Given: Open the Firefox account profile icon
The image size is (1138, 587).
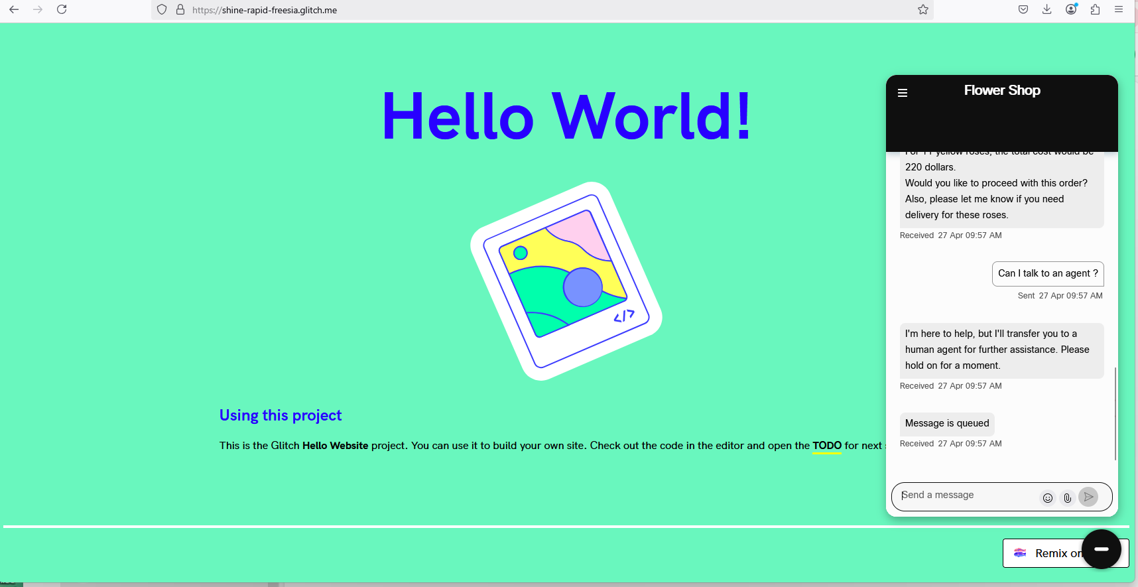Looking at the screenshot, I should (x=1070, y=9).
